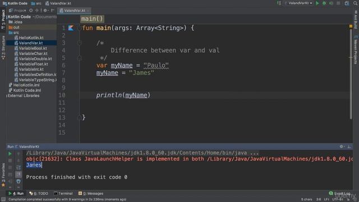Screen dimensions: 359x202
Task: Open VariableFloat.kt file
Action: pyautogui.click(x=31, y=64)
